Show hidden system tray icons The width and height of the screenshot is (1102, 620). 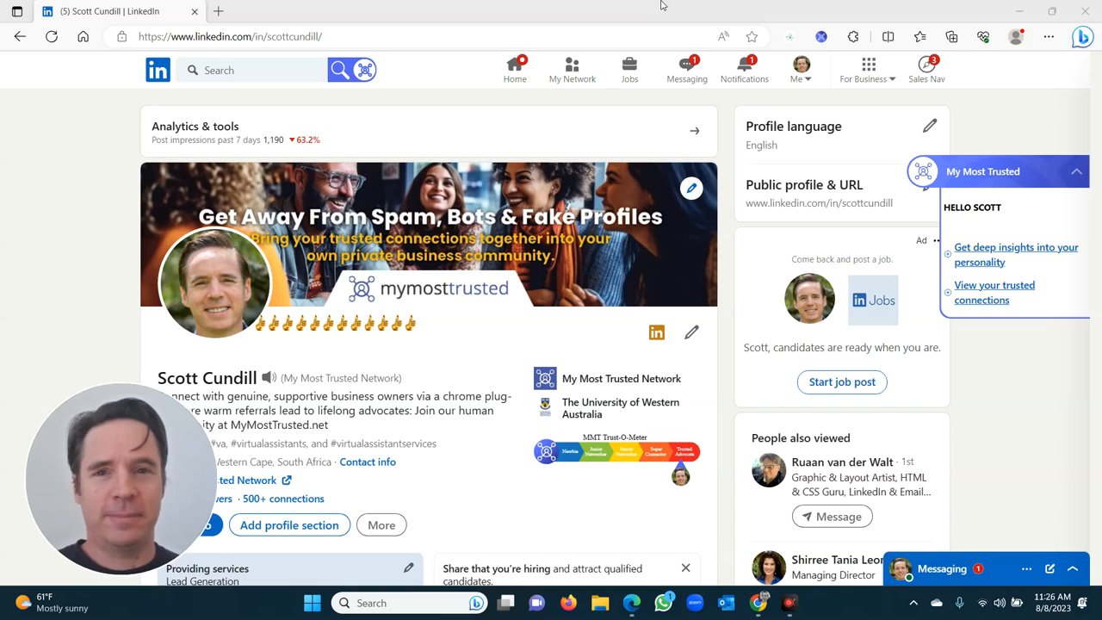(913, 603)
